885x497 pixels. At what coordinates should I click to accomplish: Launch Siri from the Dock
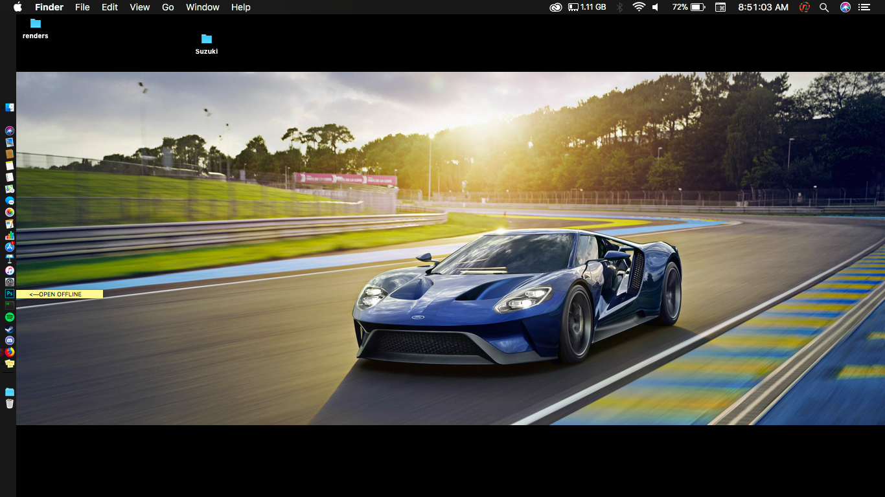click(x=10, y=131)
